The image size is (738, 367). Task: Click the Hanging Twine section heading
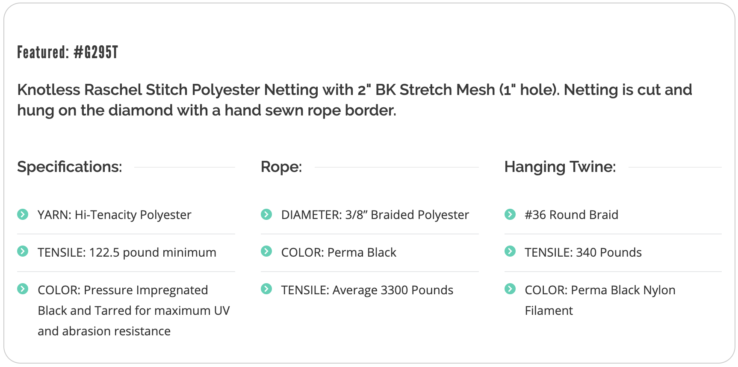560,167
